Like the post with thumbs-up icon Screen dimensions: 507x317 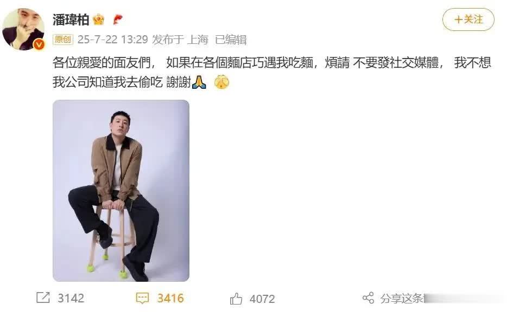click(236, 299)
